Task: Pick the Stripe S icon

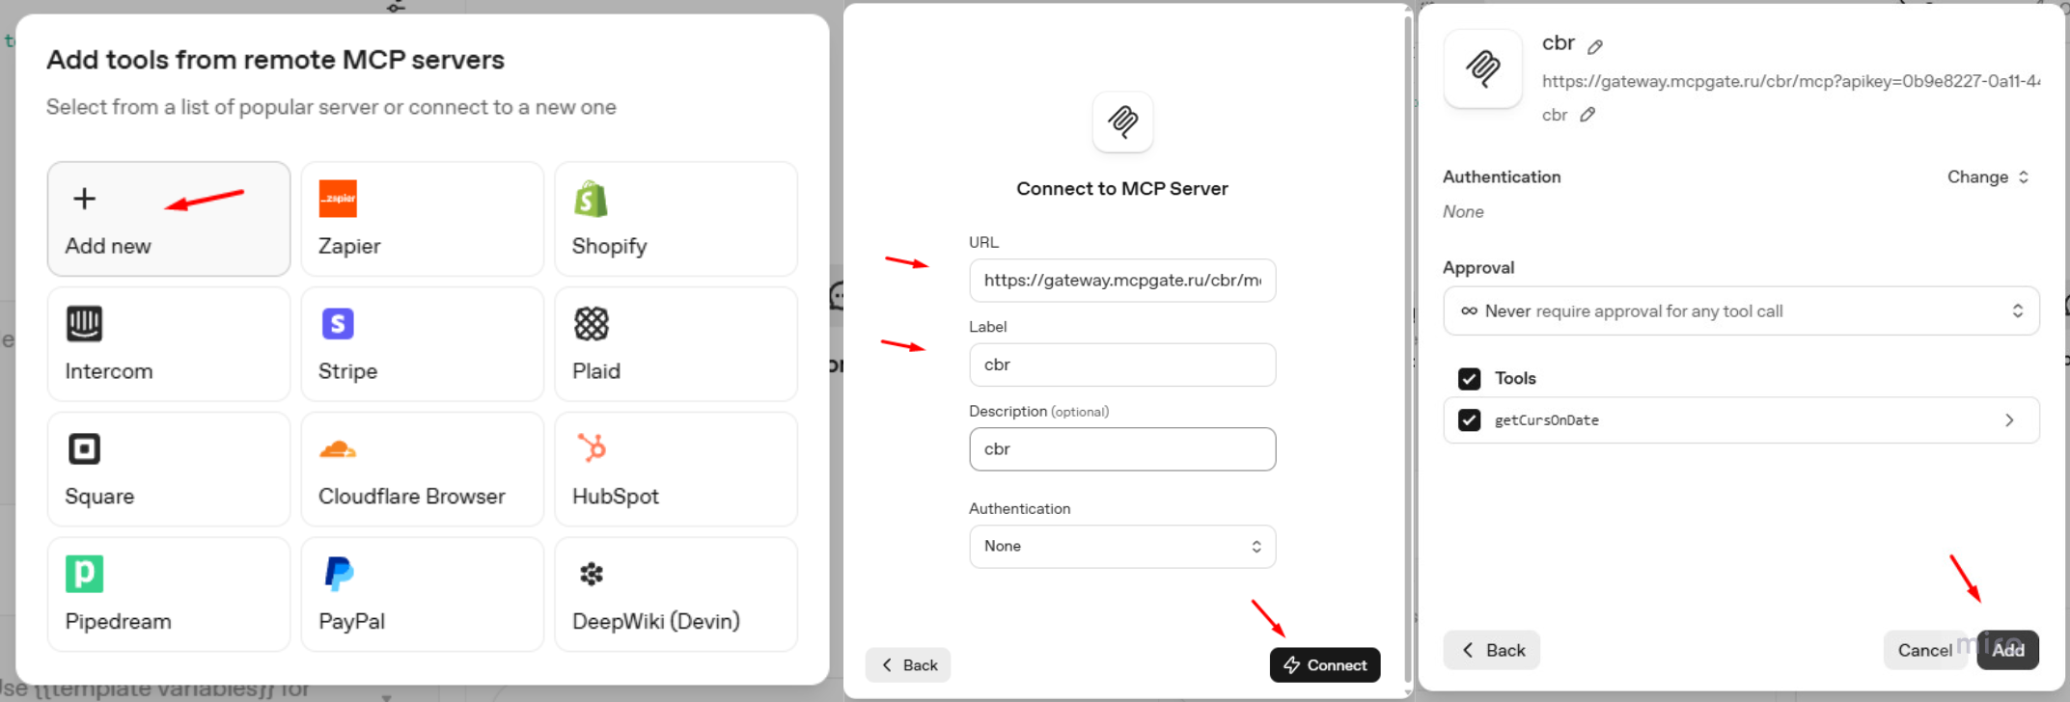Action: [338, 324]
